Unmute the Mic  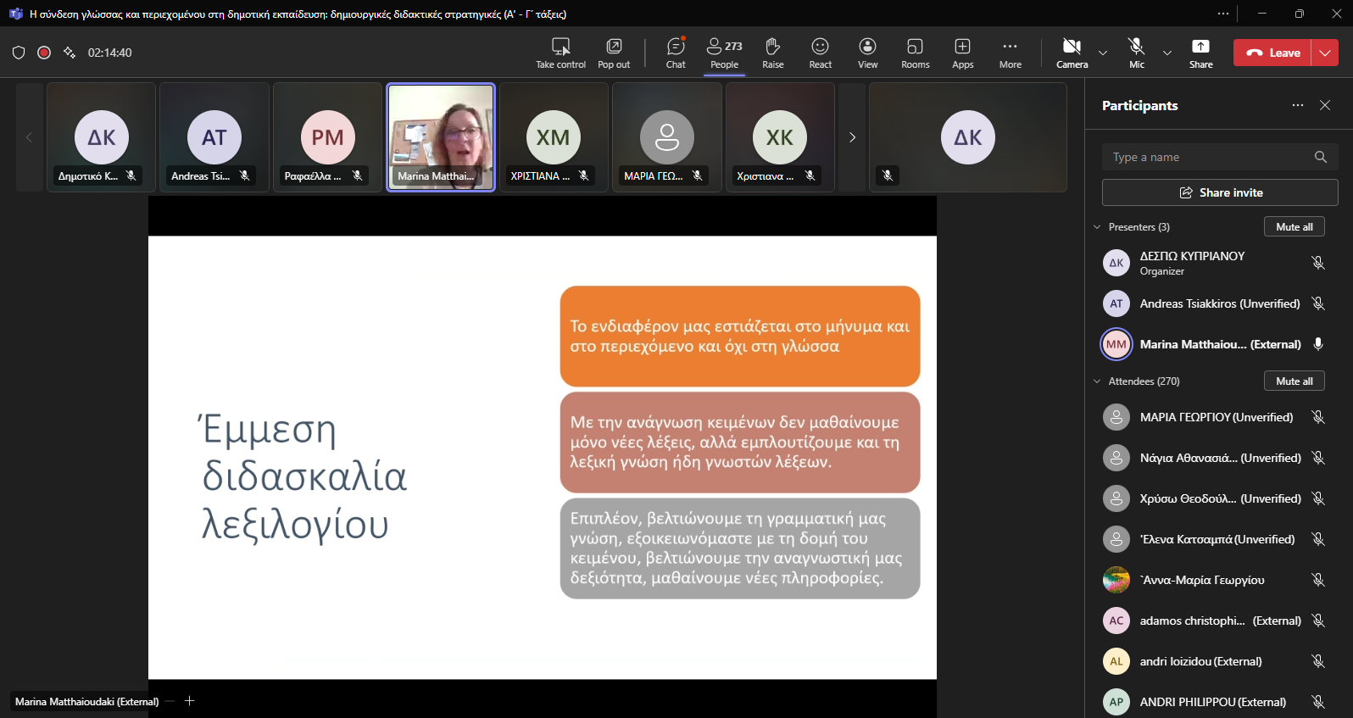coord(1136,53)
